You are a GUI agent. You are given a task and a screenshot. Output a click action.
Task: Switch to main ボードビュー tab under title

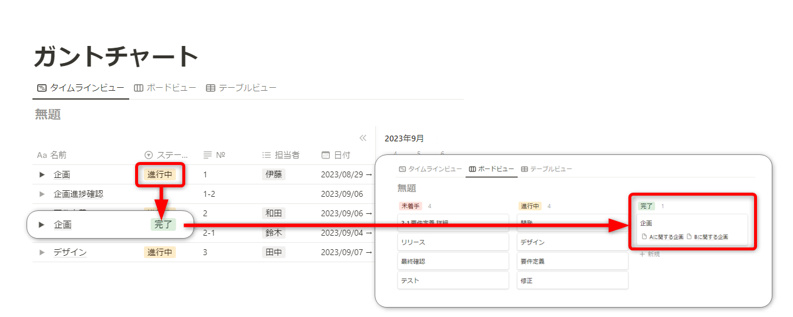(x=165, y=88)
